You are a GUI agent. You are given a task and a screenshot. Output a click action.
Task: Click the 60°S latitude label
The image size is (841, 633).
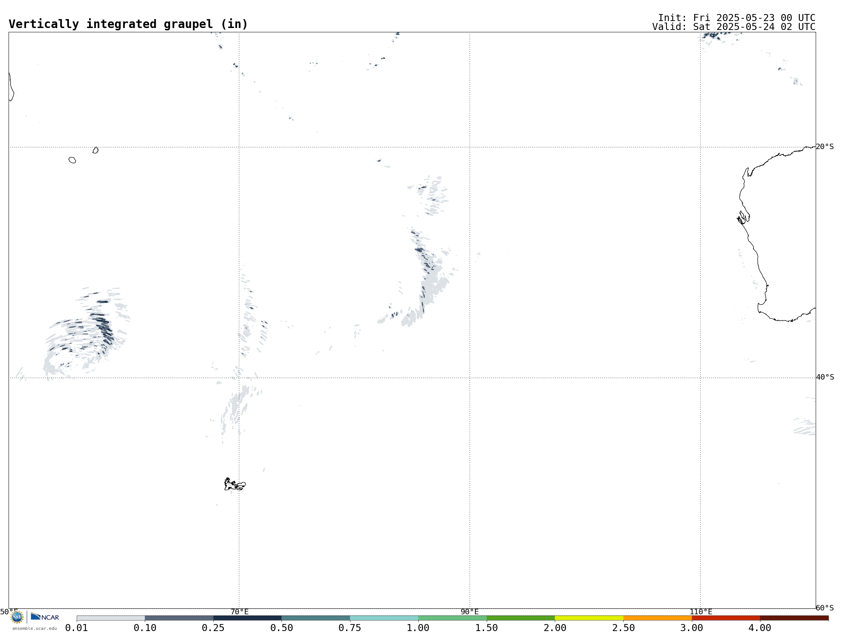pyautogui.click(x=825, y=608)
